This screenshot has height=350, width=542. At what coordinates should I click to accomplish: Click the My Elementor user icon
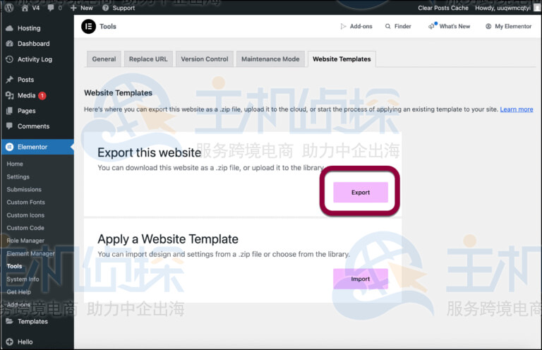pyautogui.click(x=488, y=26)
